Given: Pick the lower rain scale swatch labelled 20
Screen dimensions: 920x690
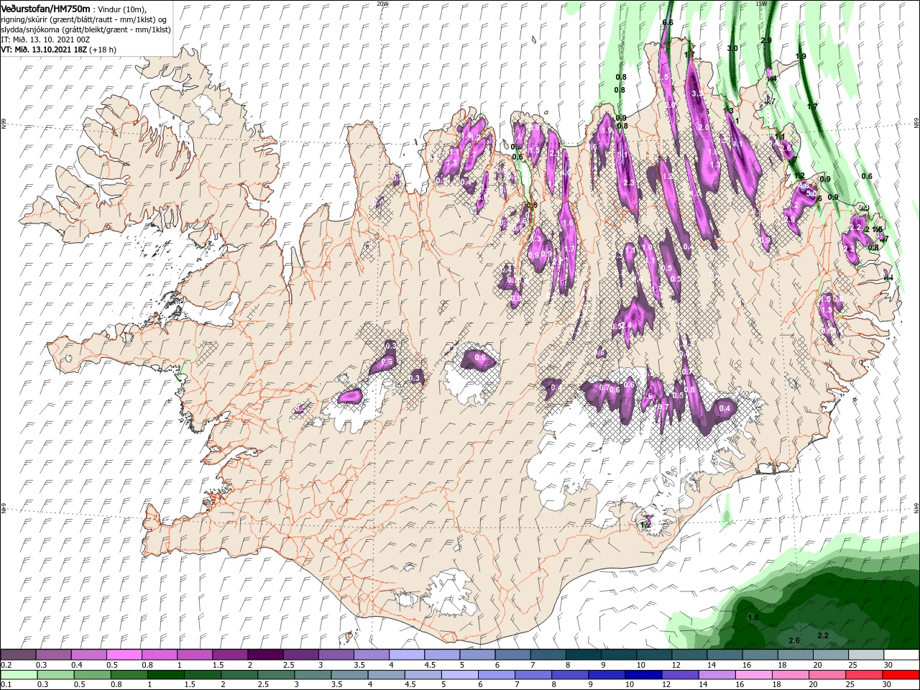Looking at the screenshot, I should (827, 675).
